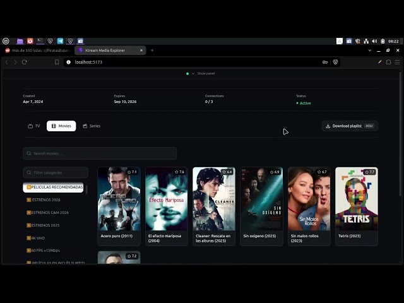This screenshot has height=303, width=404.
Task: Select the ESTRENOS 2026 category
Action: pos(53,199)
